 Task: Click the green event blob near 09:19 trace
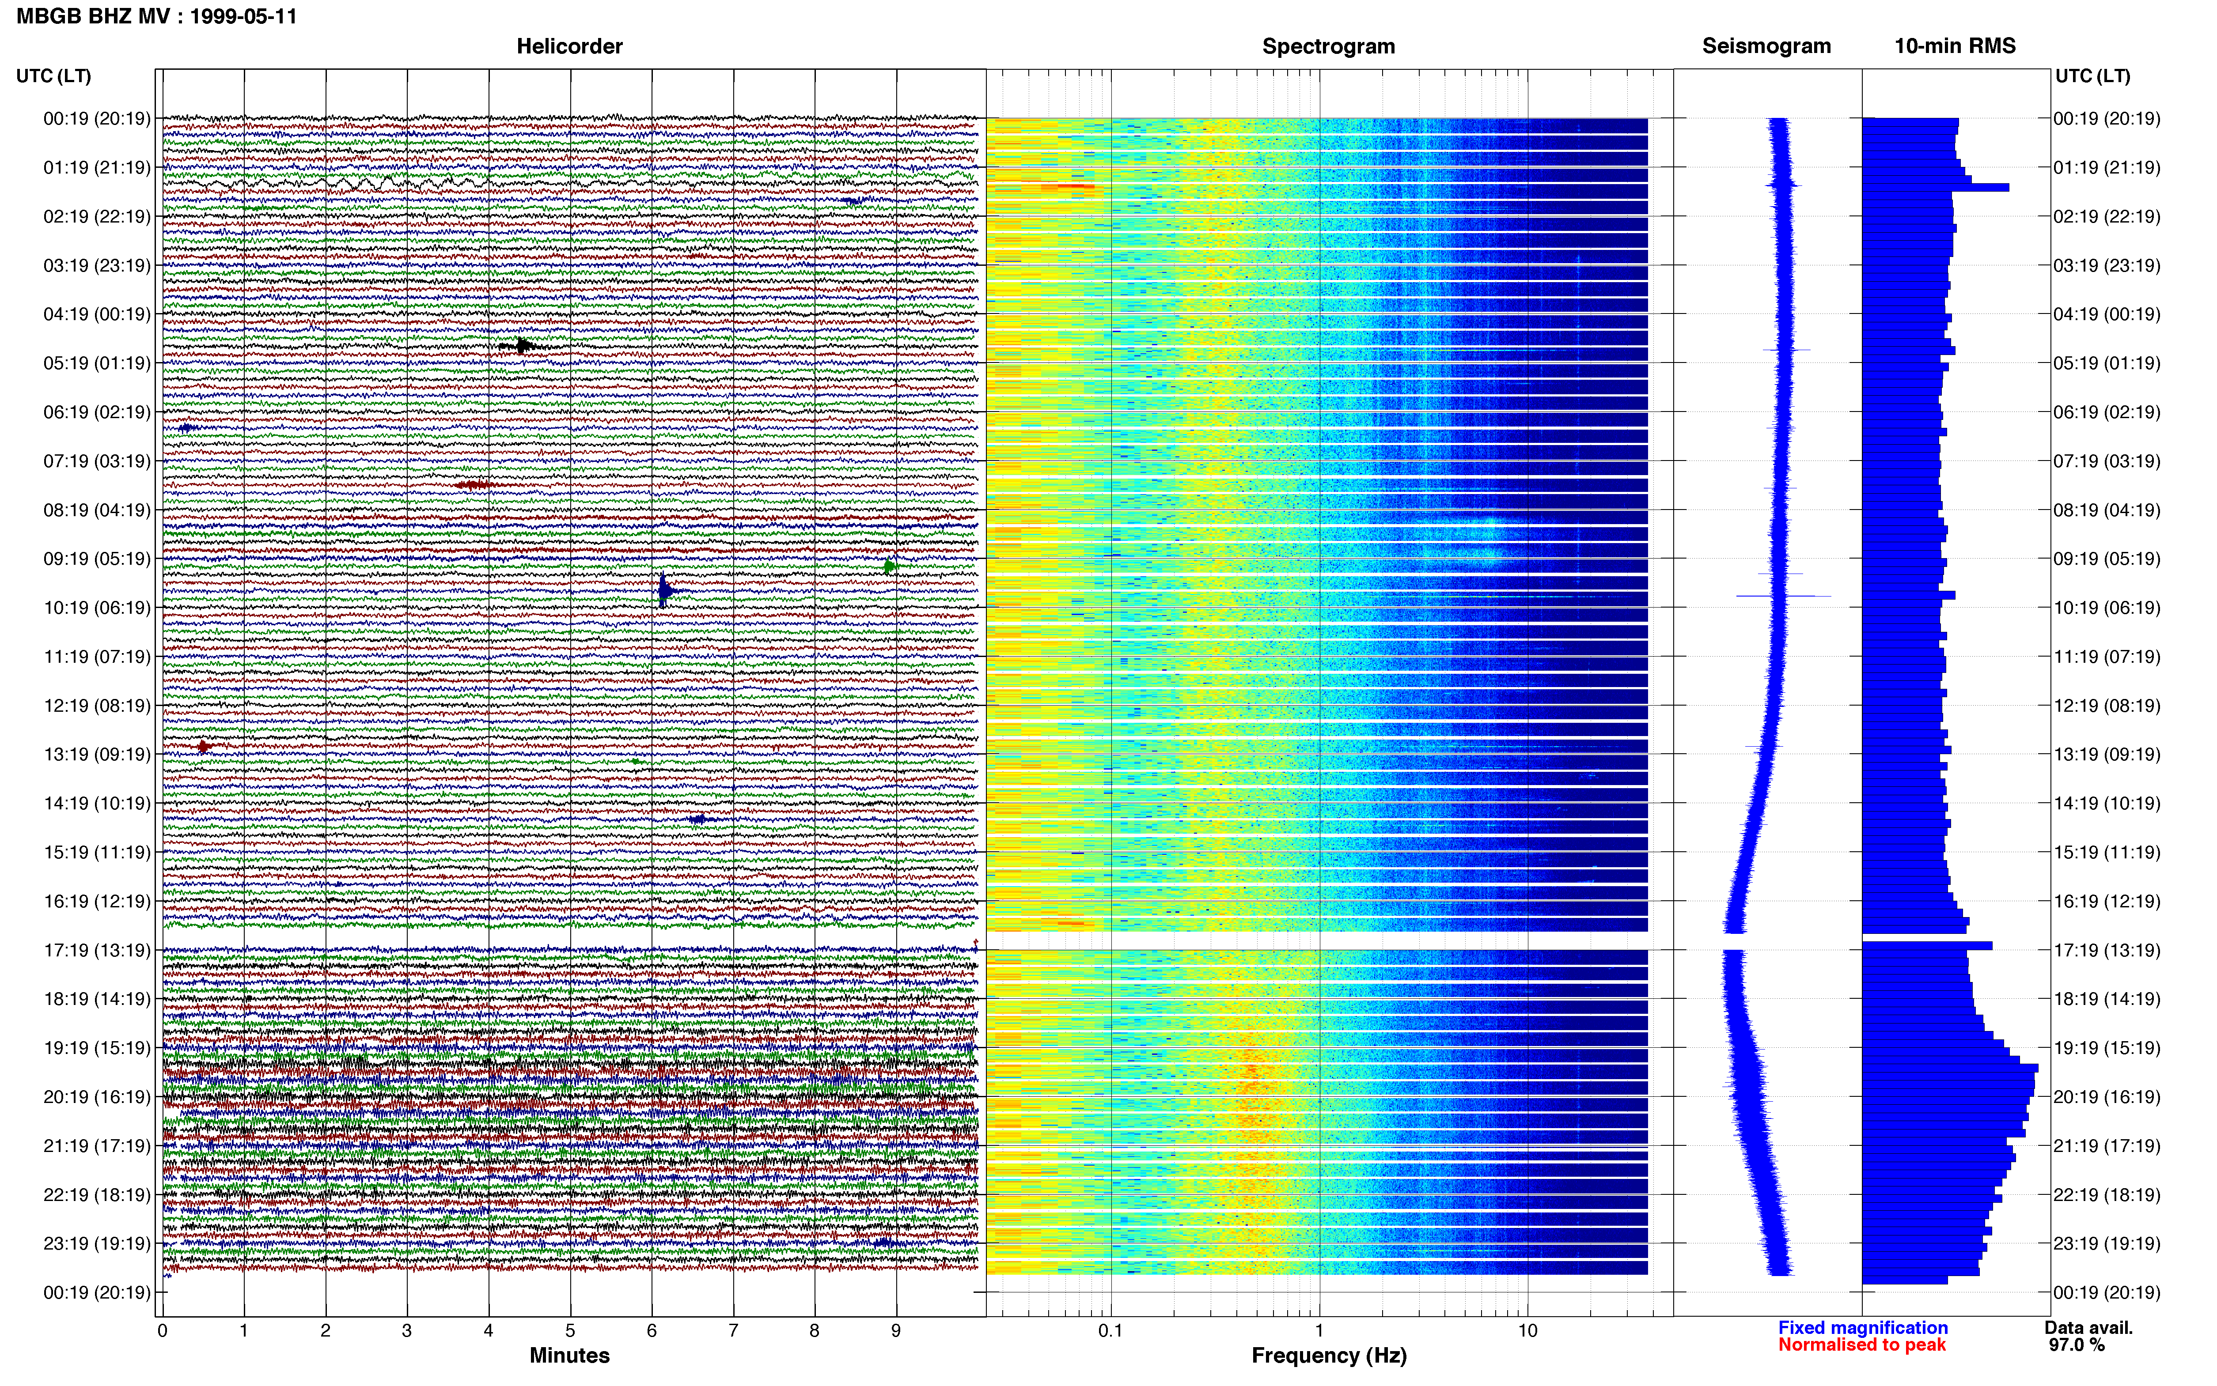coord(889,566)
